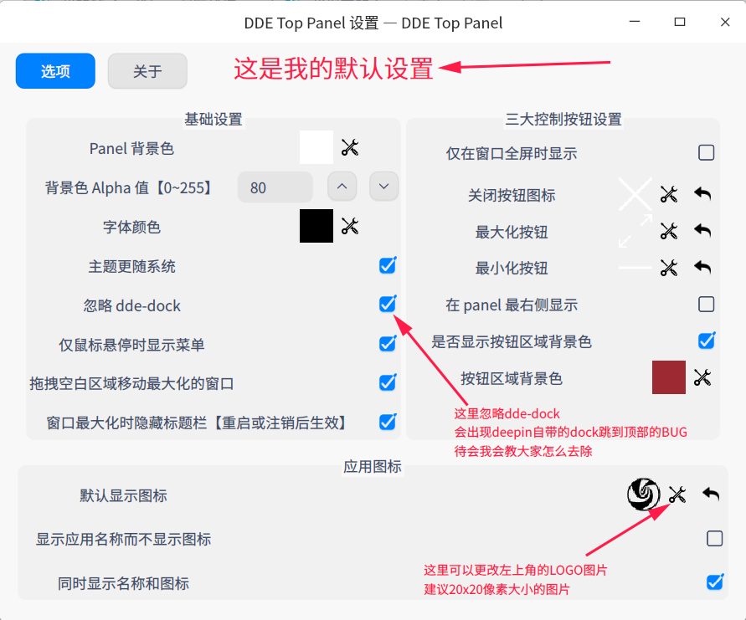
Task: Maximize the DDE Top Panel settings window
Action: [680, 22]
